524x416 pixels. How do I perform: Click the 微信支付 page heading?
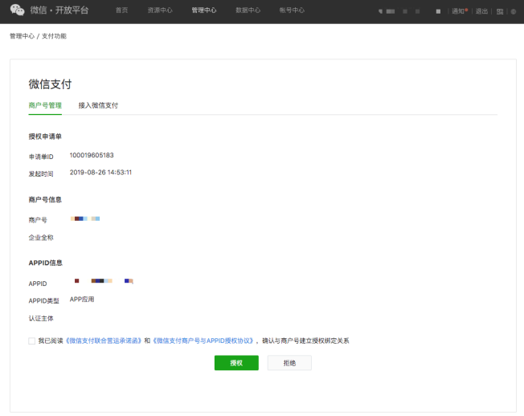click(x=50, y=84)
